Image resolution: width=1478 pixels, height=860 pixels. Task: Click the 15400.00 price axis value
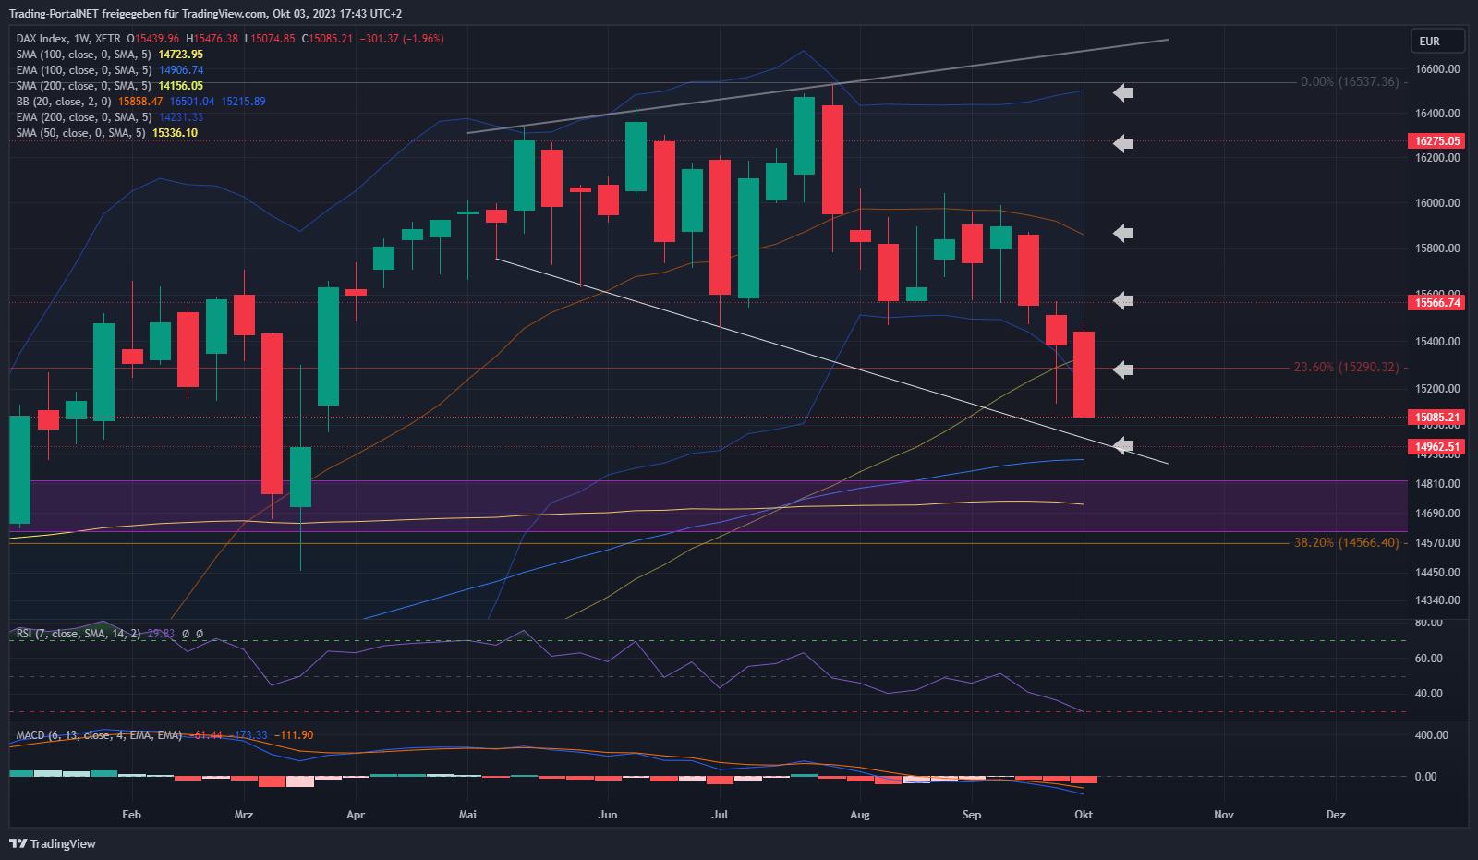click(x=1437, y=342)
